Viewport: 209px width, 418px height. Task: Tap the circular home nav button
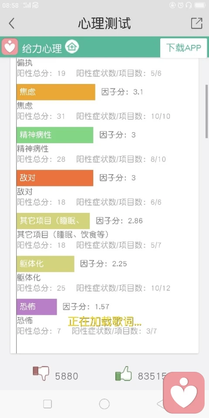coord(104,404)
